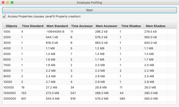Toggle the Access Properties checkbox
179x107 pixels.
coord(4,16)
